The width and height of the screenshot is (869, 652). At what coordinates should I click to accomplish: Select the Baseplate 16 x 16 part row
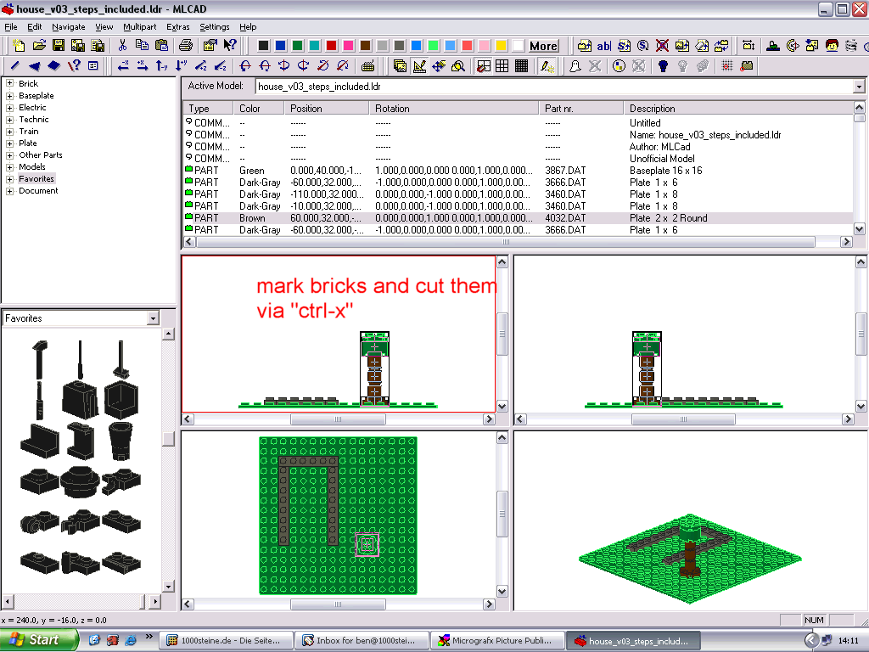pos(518,171)
